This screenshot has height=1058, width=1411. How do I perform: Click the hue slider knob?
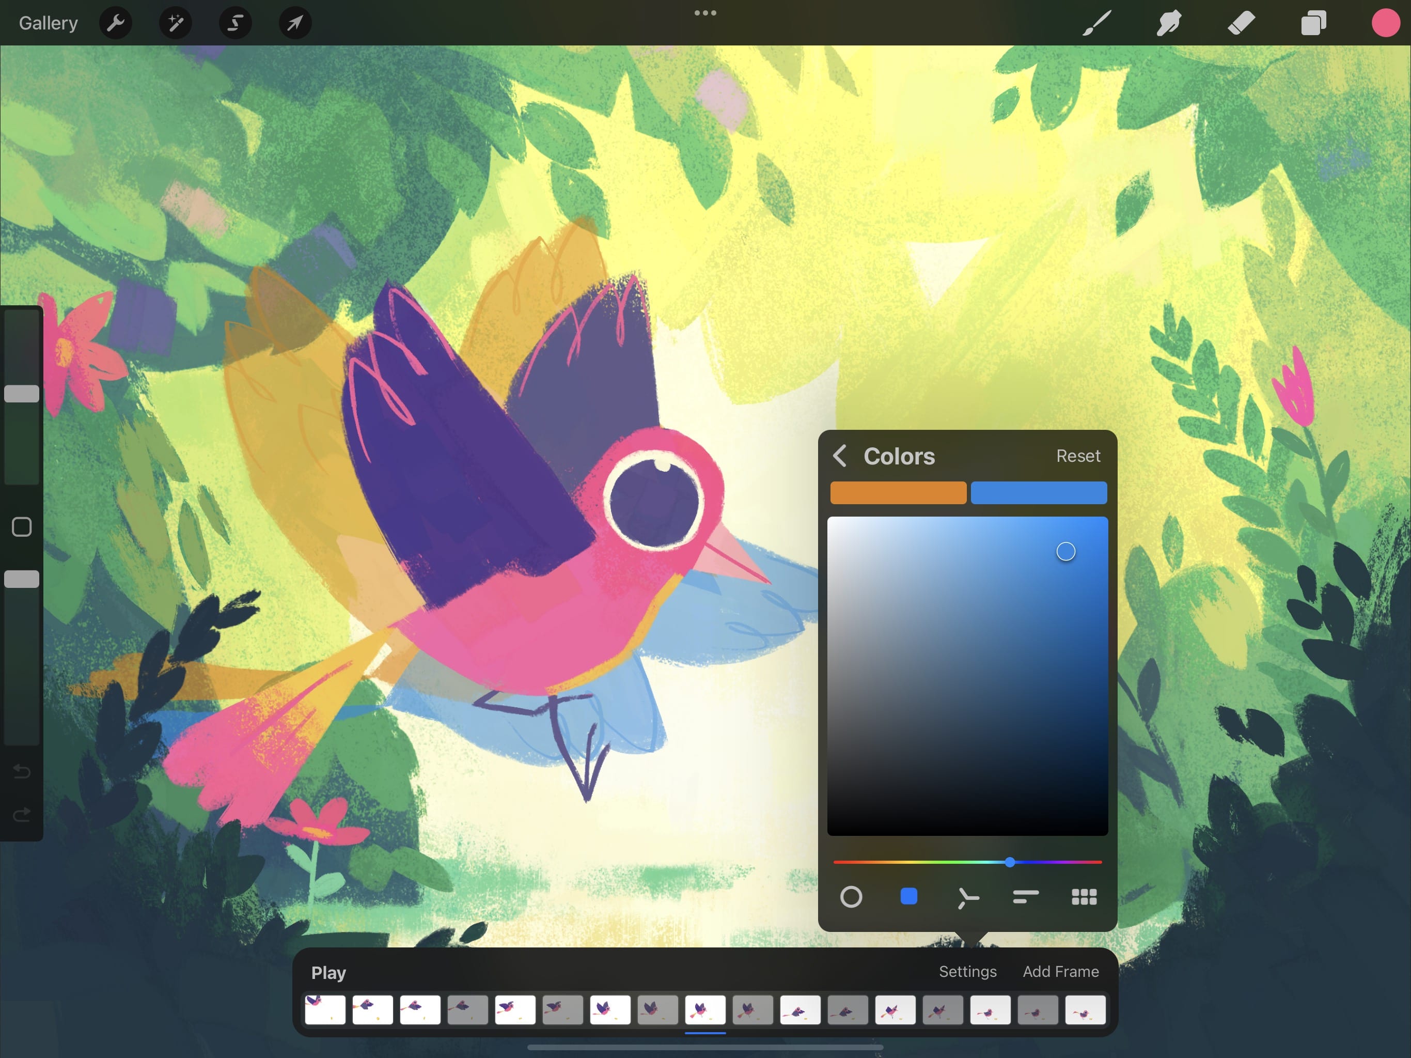point(1010,862)
